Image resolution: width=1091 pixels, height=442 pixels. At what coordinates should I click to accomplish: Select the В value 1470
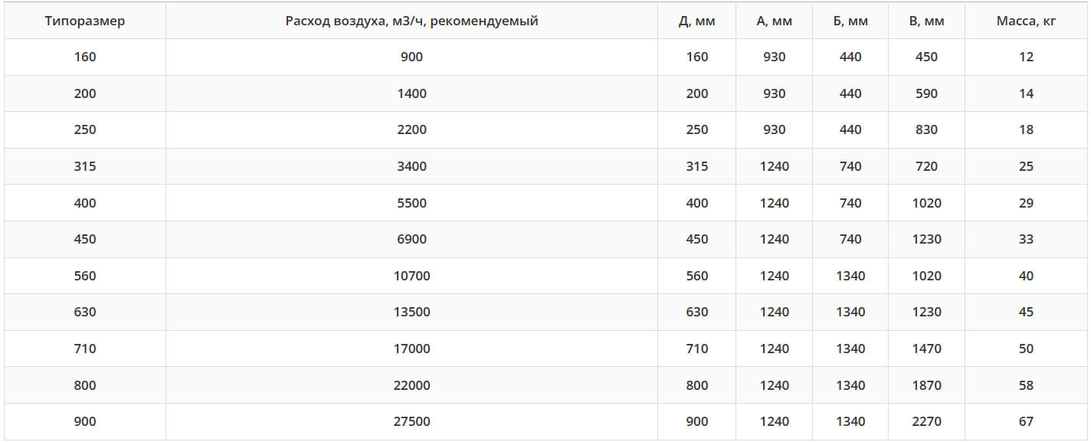coord(926,349)
